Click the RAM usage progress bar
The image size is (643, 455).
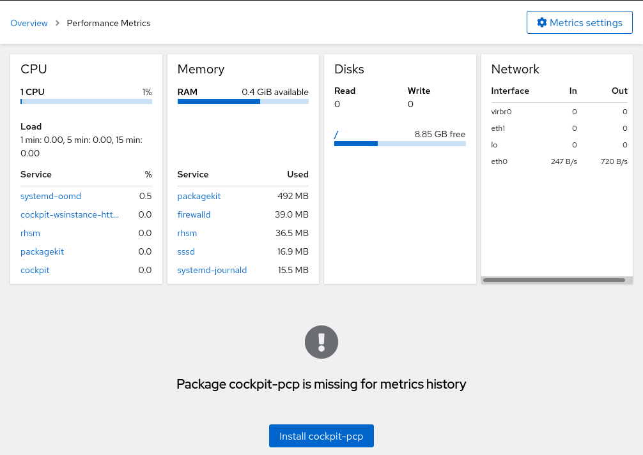(243, 101)
